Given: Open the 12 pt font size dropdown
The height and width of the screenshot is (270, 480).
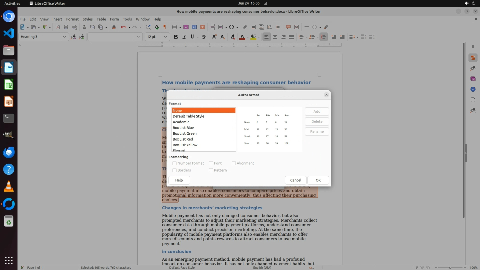Looking at the screenshot, I should pyautogui.click(x=165, y=37).
